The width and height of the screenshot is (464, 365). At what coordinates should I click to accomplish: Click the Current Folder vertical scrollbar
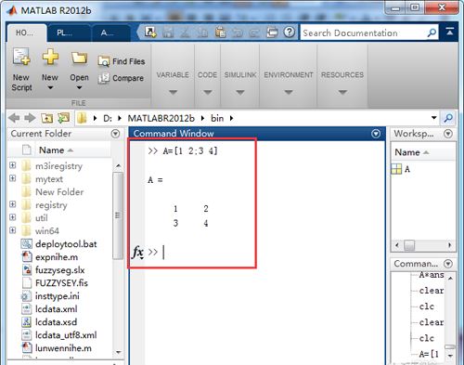click(x=118, y=215)
